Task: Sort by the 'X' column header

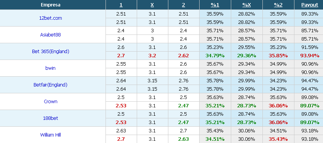Action: (152, 5)
